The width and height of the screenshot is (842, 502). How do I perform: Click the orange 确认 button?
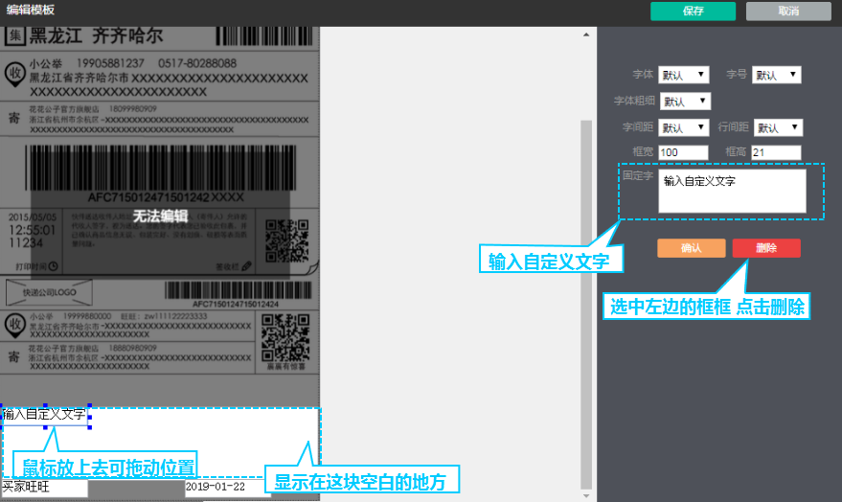691,248
